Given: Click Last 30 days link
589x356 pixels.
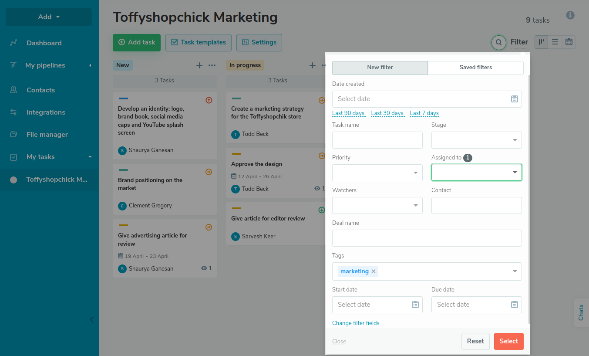Looking at the screenshot, I should [387, 113].
